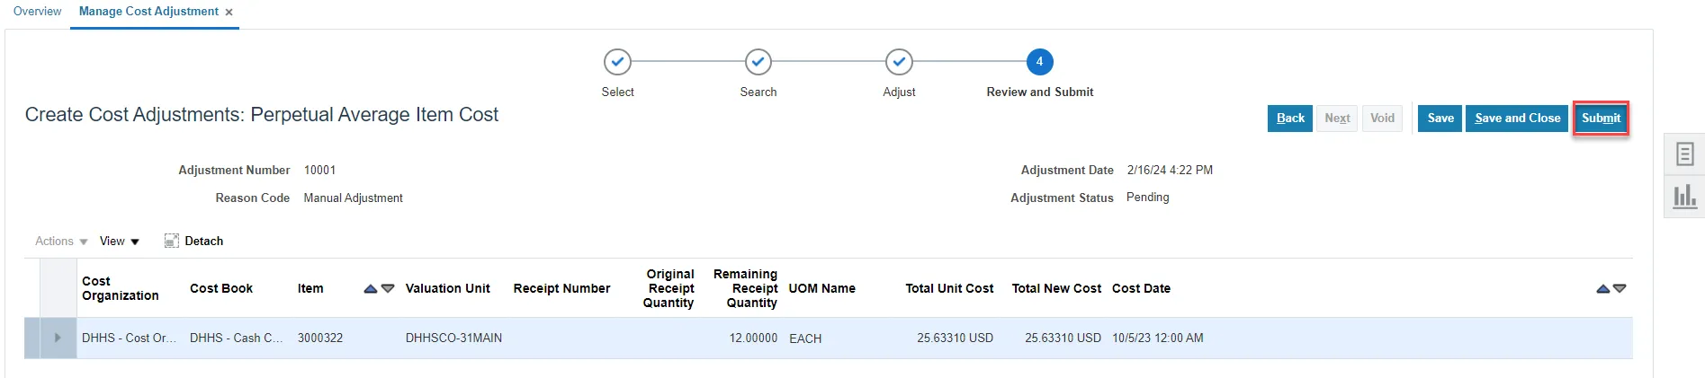Go to the Search step checkmark
The image size is (1705, 378).
758,62
